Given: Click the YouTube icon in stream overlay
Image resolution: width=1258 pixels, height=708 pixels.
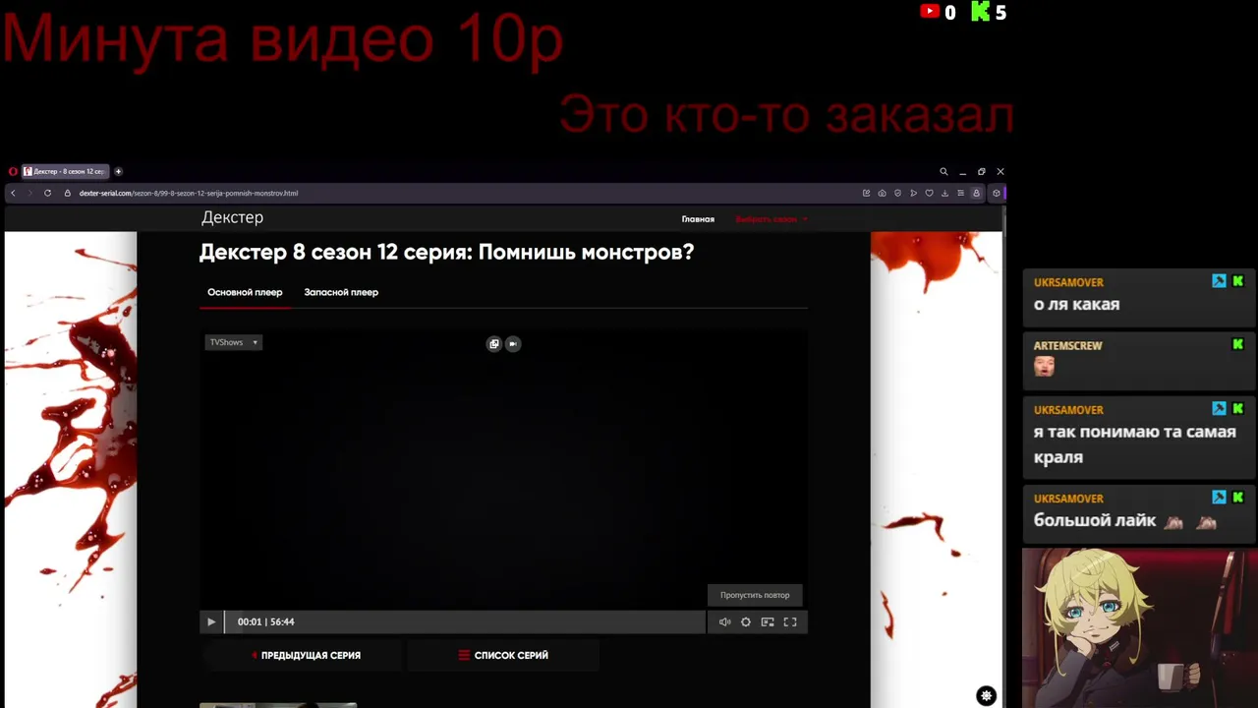Looking at the screenshot, I should pyautogui.click(x=930, y=12).
